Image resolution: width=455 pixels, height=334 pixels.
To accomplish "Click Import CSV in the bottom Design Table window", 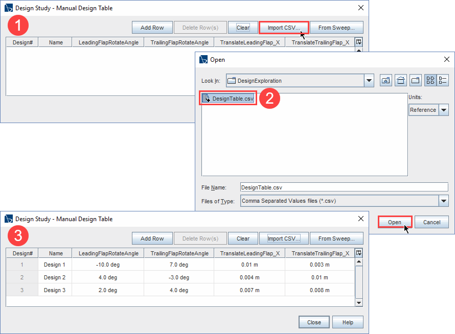I will (x=284, y=238).
